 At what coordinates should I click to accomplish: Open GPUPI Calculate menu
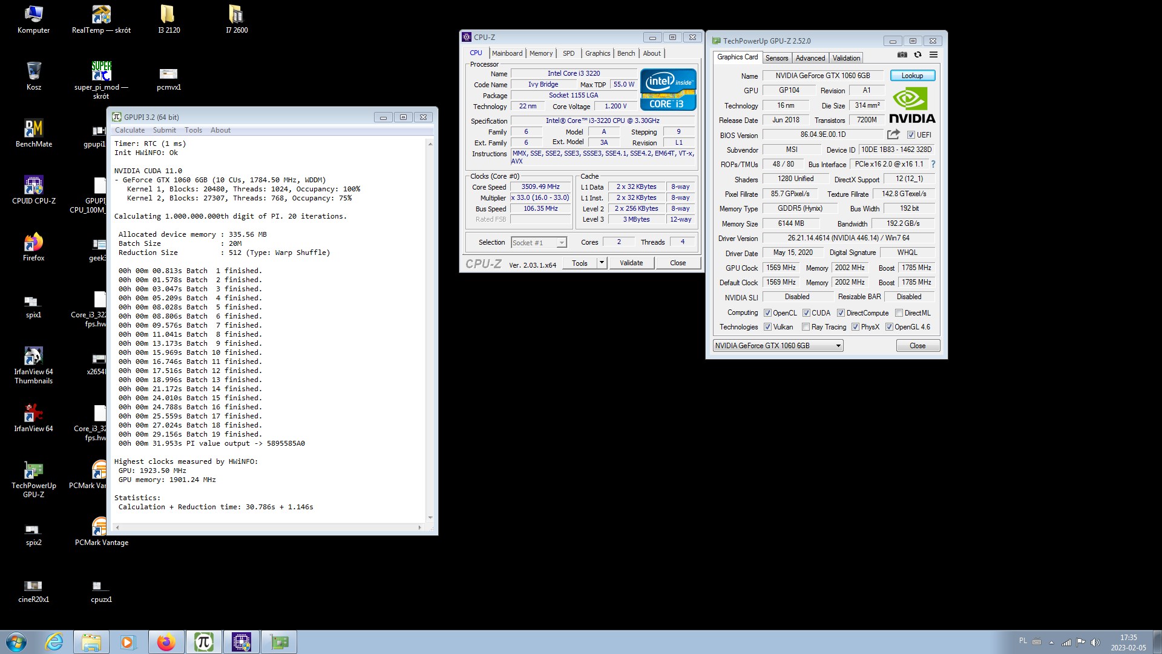130,130
